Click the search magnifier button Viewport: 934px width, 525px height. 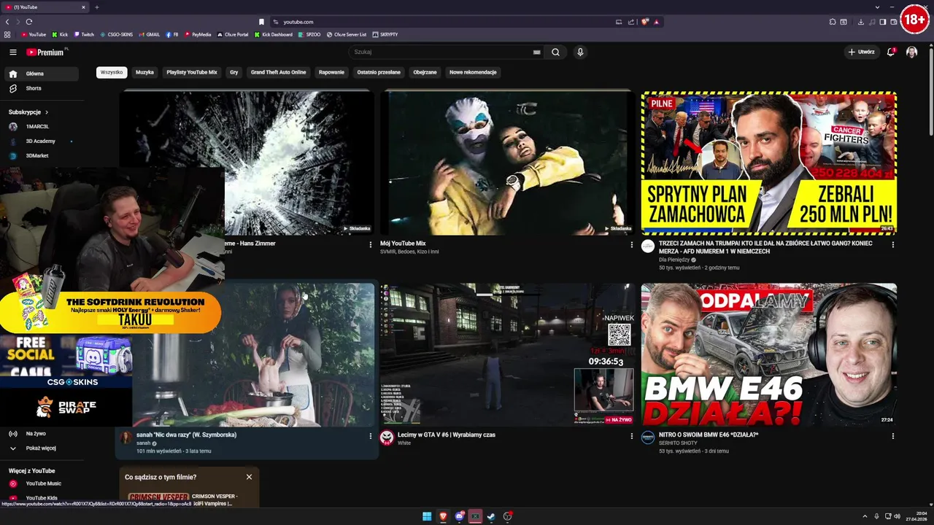(x=555, y=52)
